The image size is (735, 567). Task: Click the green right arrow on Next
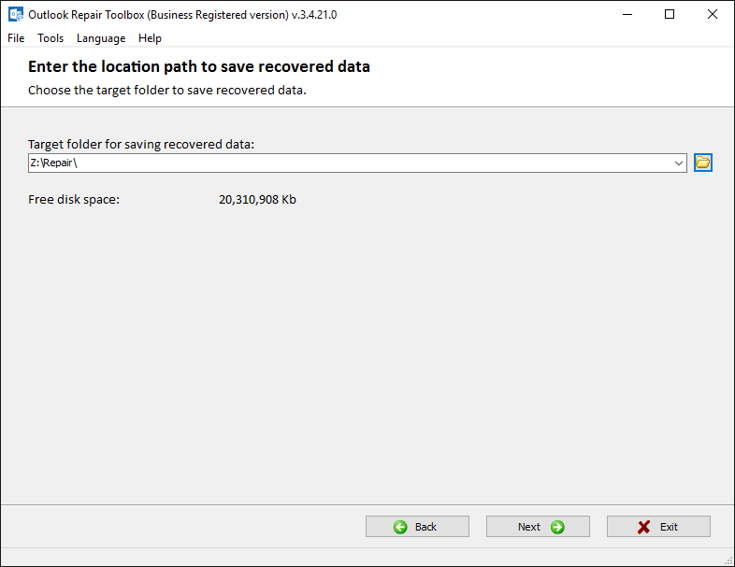[557, 527]
